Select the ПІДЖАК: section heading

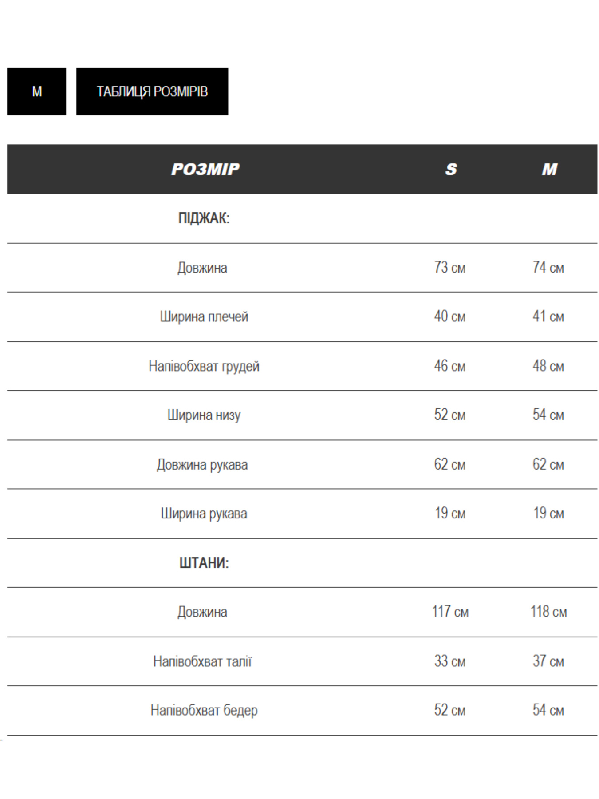point(204,218)
